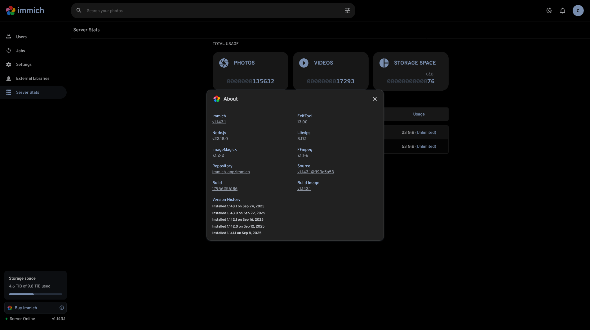Click the 23 GiB (Unlimited) usage cell
This screenshot has width=590, height=330.
point(419,133)
